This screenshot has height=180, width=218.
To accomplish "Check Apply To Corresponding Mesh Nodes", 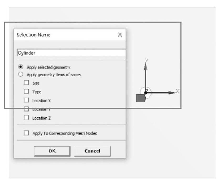I will click(x=26, y=133).
